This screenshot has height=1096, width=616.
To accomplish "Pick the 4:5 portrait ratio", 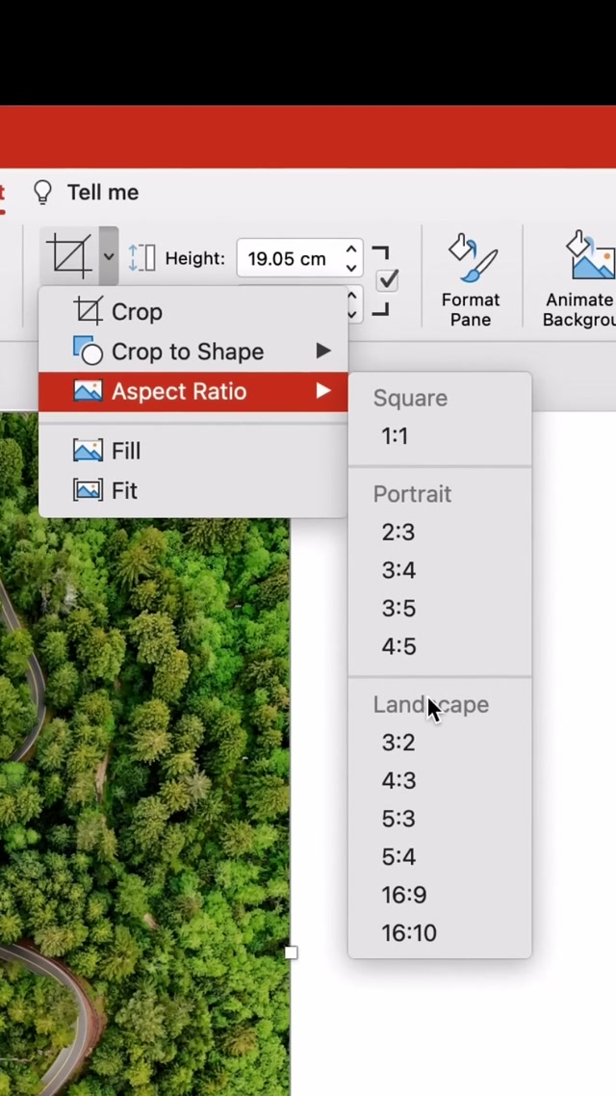I will [x=398, y=646].
